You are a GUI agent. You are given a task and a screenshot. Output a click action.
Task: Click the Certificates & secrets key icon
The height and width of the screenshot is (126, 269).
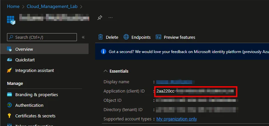pos(9,116)
